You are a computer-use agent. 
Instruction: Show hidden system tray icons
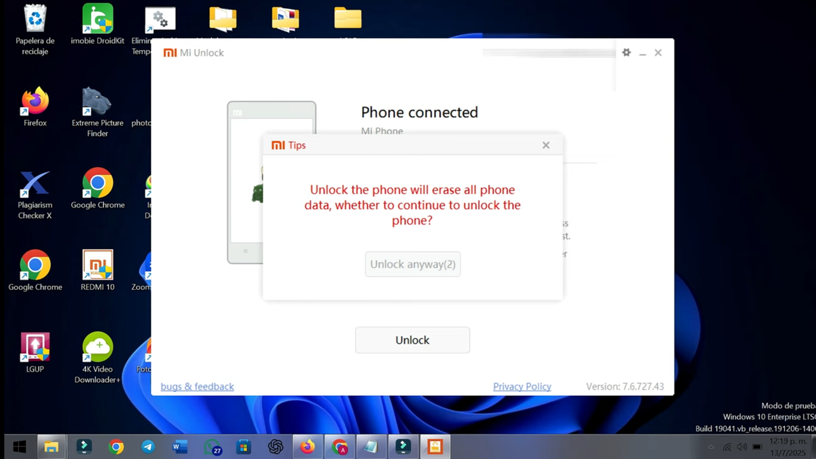(711, 447)
